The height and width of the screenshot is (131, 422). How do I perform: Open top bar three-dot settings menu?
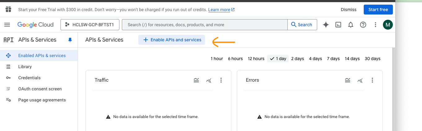pos(375,25)
